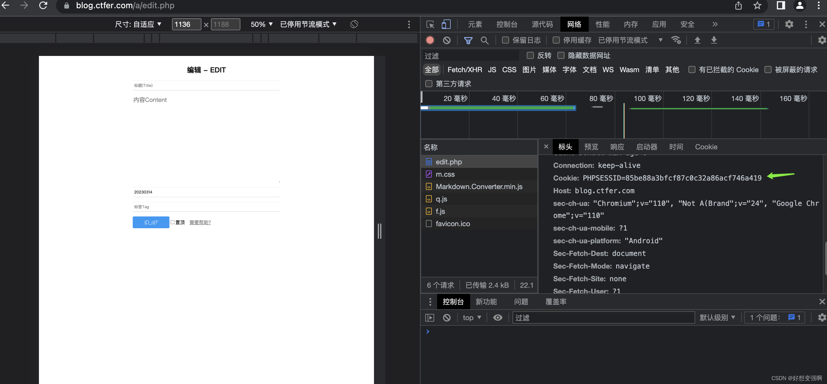
Task: Open the 尺寸: 自适应 device dropdown
Action: (x=138, y=24)
